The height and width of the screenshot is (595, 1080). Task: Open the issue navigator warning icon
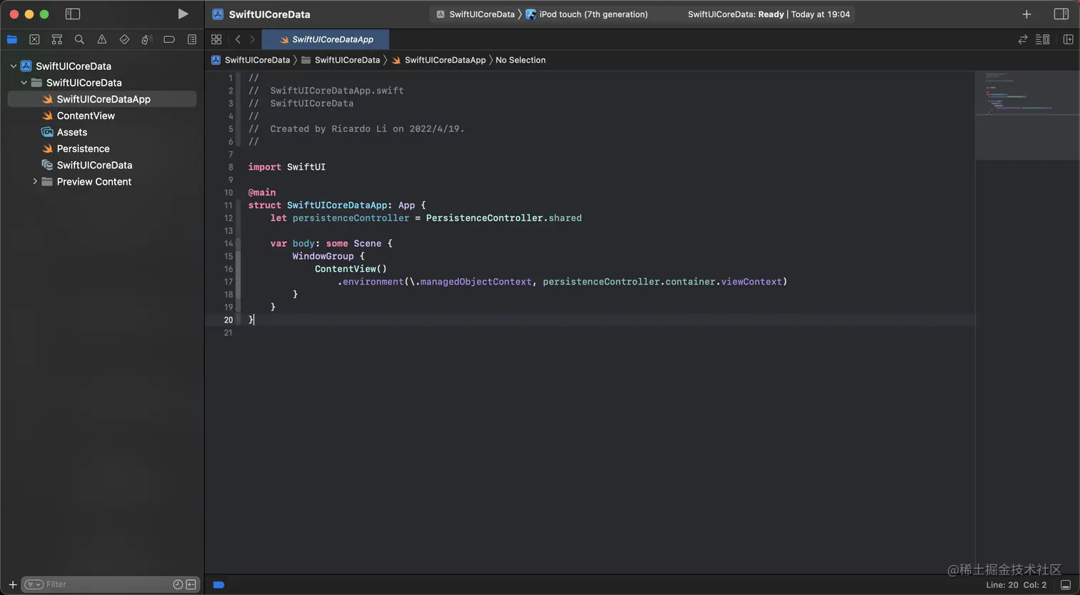102,39
